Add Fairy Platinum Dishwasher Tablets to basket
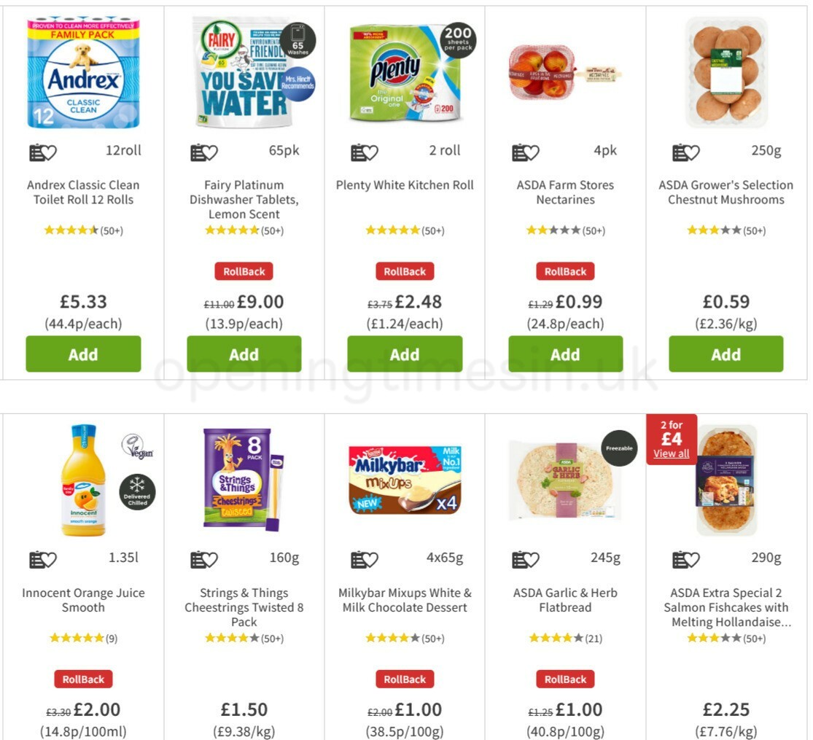 click(x=244, y=354)
